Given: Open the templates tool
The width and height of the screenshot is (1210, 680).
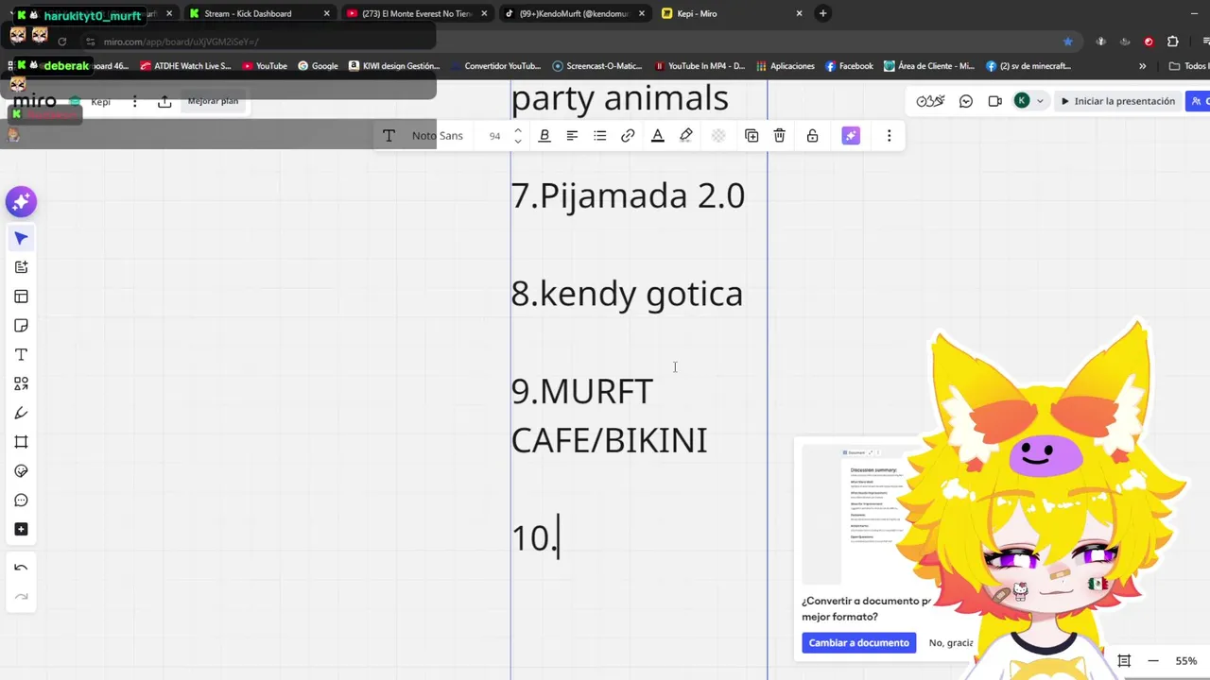Looking at the screenshot, I should [21, 297].
